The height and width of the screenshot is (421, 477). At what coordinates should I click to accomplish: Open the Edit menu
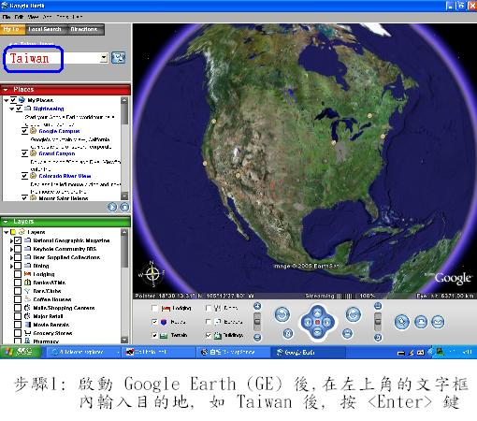19,17
